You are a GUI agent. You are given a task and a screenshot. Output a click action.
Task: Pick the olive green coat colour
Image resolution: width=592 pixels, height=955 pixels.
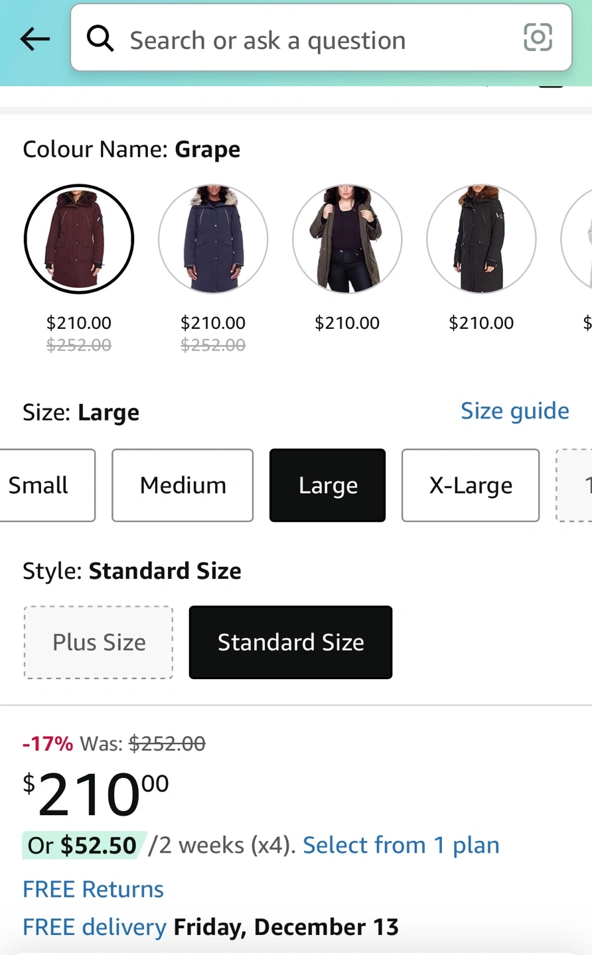coord(347,239)
